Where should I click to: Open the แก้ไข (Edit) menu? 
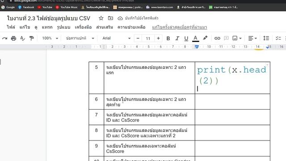tap(25, 27)
